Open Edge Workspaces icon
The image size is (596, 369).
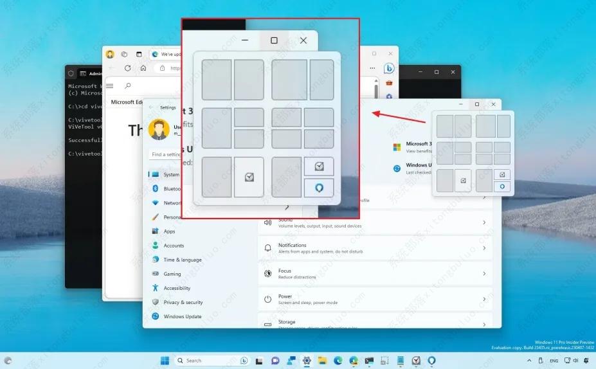(124, 55)
